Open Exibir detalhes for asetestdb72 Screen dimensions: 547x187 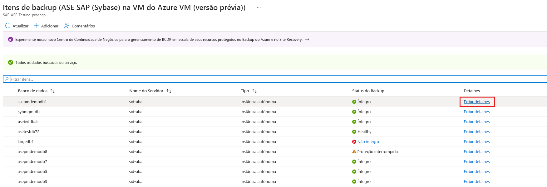(477, 132)
